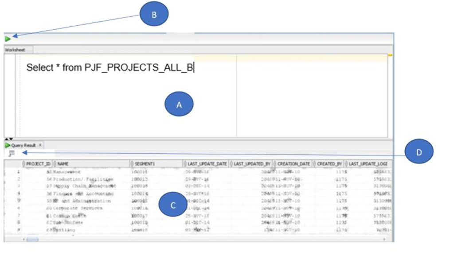The height and width of the screenshot is (255, 454).
Task: Click the LAST_UPDATED_BY column header
Action: 251,164
